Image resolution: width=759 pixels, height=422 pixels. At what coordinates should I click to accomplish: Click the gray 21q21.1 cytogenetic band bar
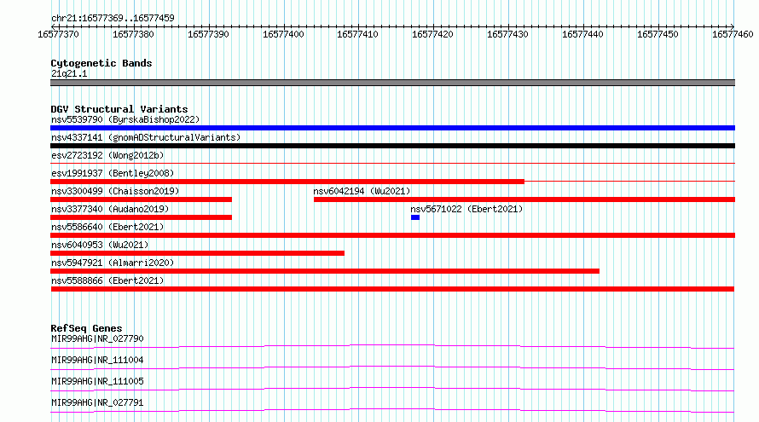coord(392,83)
